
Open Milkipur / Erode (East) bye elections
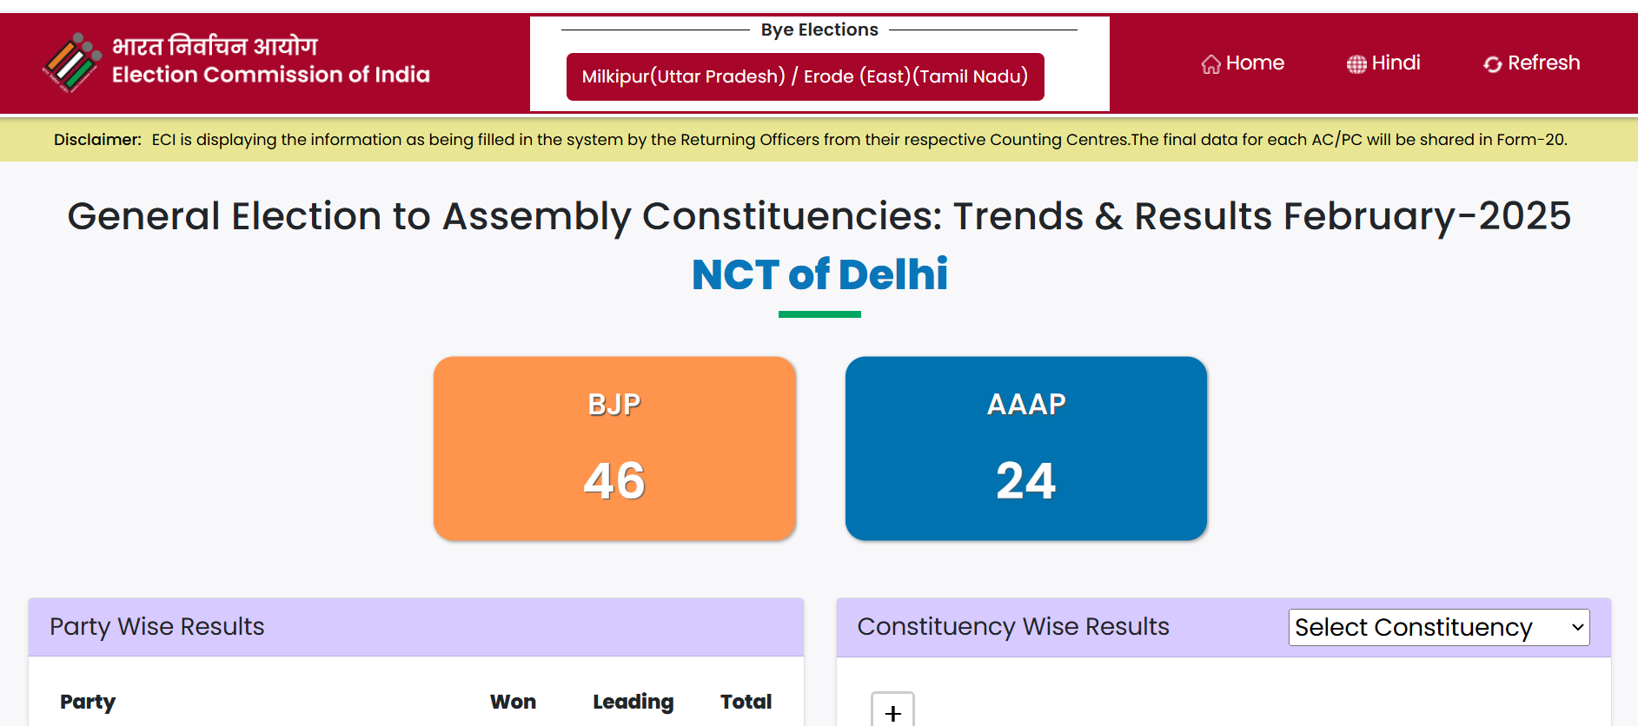click(805, 76)
